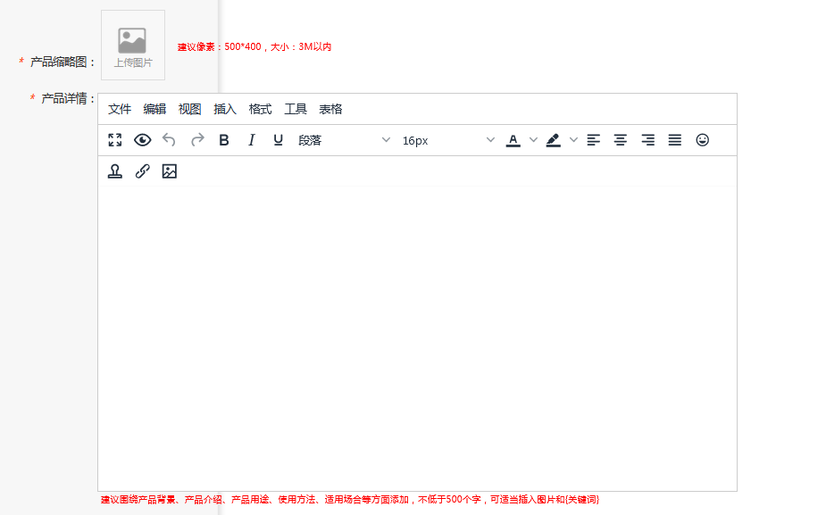The width and height of the screenshot is (826, 515).
Task: Toggle italic formatting
Action: (x=251, y=140)
